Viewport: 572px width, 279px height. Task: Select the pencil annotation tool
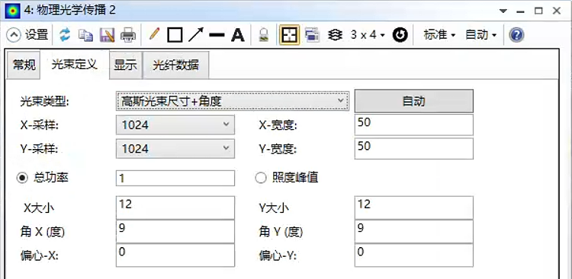(x=154, y=35)
